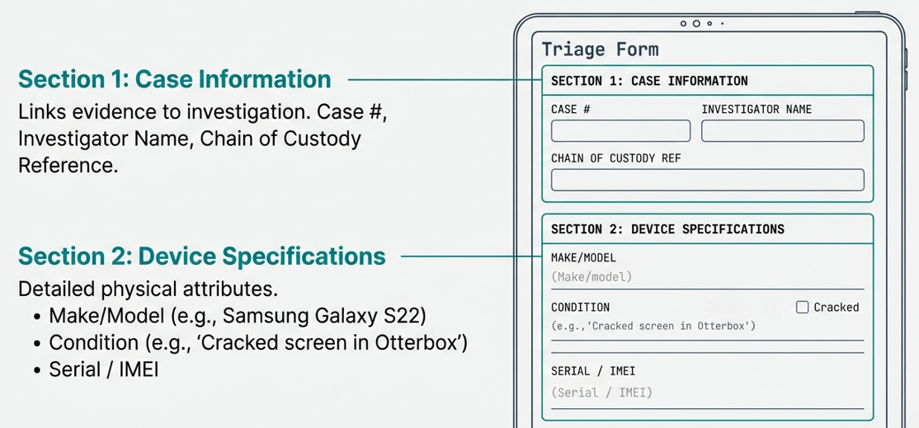This screenshot has height=428, width=919.
Task: Click the Condition example placeholder text field
Action: (x=707, y=327)
